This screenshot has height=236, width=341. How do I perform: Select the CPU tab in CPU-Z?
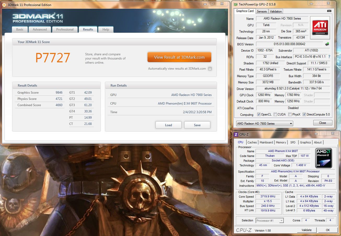tap(240, 142)
